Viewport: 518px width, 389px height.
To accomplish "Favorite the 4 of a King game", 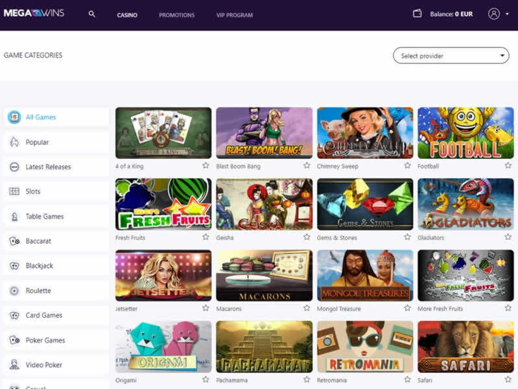I will (206, 165).
